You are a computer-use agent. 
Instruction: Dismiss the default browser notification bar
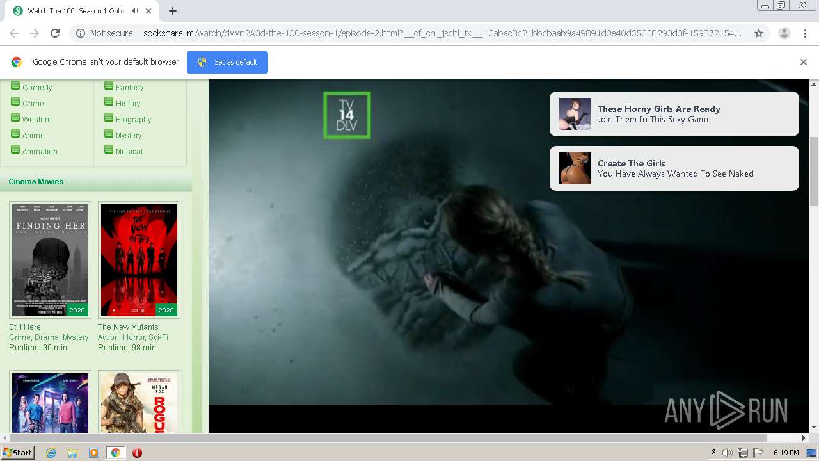click(804, 62)
